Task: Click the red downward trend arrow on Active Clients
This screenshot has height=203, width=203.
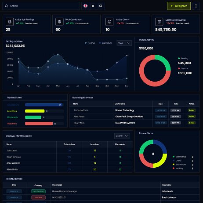Action: tap(118, 23)
